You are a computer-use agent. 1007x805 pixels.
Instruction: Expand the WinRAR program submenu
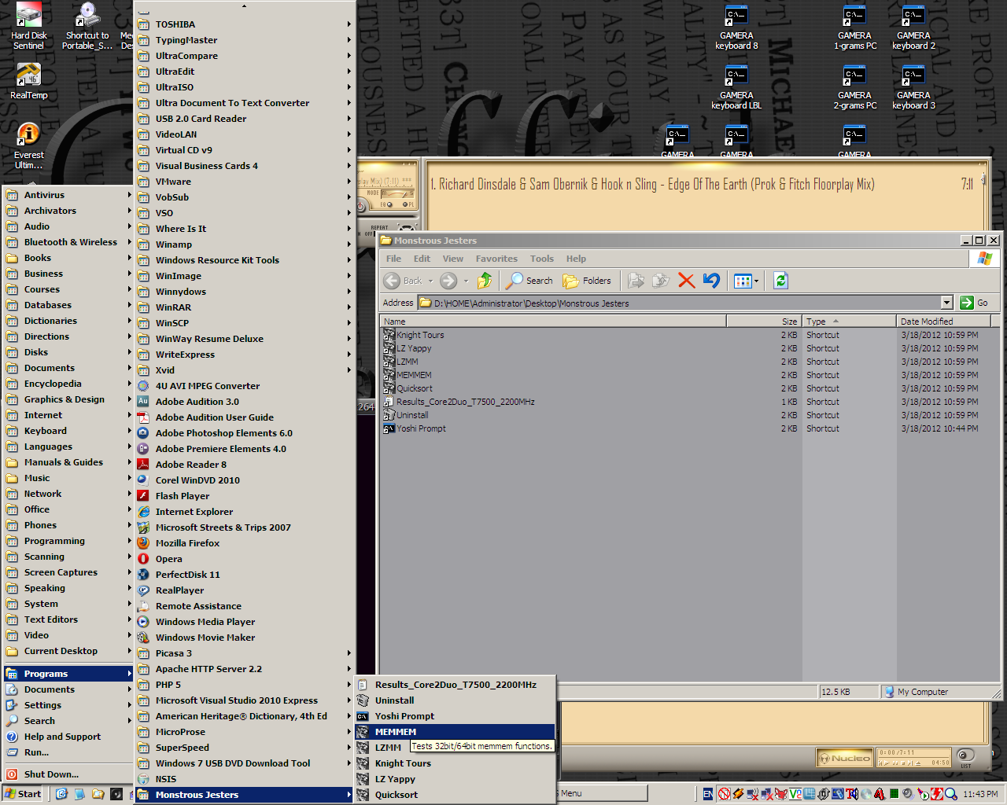tap(245, 307)
